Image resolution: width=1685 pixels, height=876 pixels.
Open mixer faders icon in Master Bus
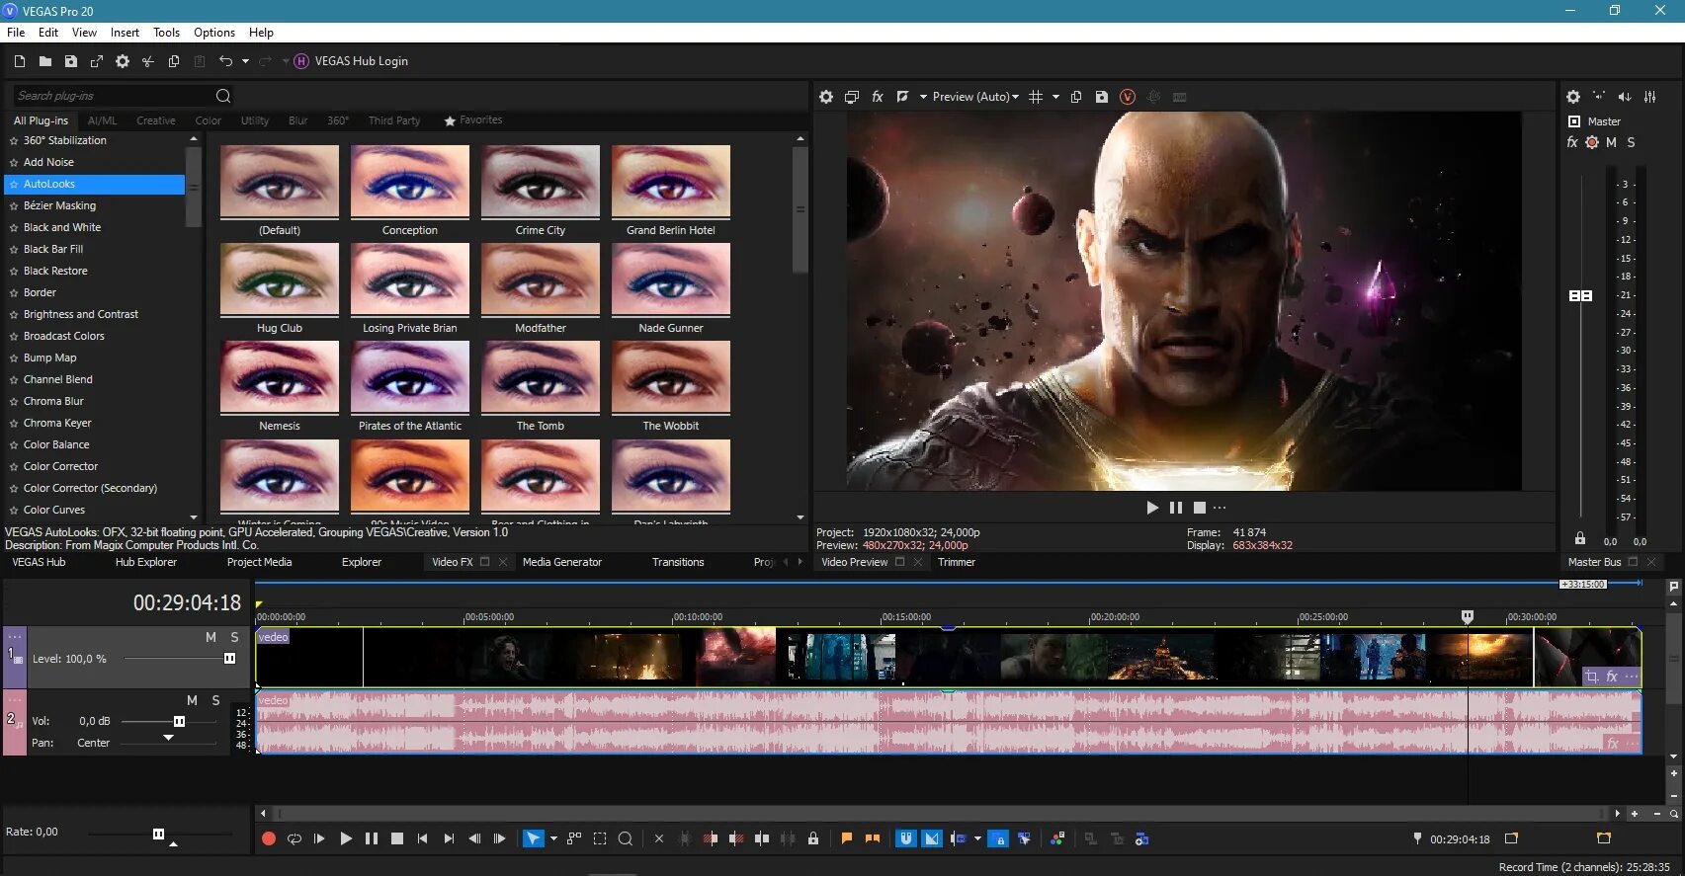point(1650,97)
